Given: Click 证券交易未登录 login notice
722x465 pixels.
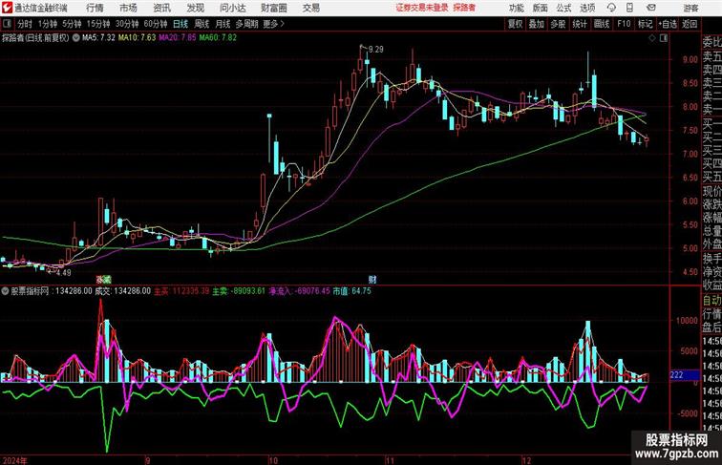Looking at the screenshot, I should [422, 8].
